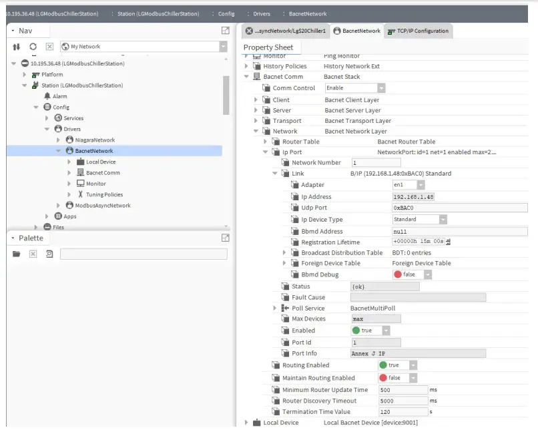This screenshot has height=438, width=538.
Task: Collapse the Network Bacnet Network Layer row
Action: point(256,131)
